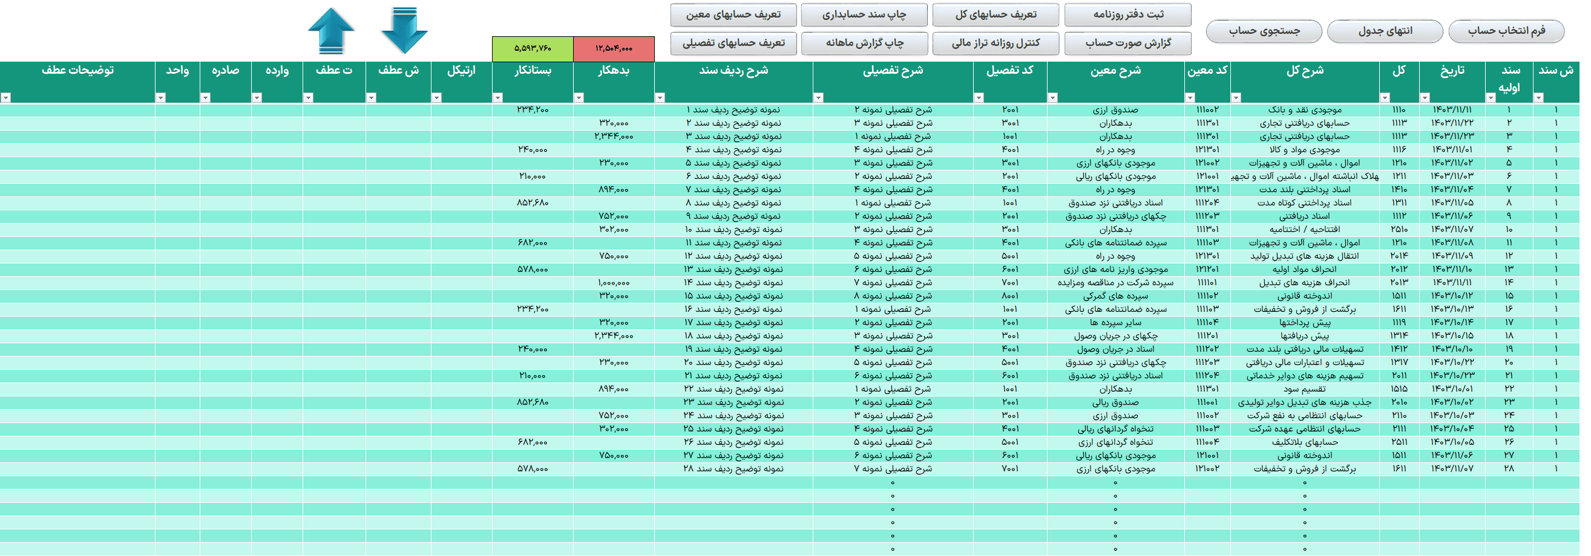This screenshot has width=1591, height=556.
Task: Click the چاپ سند حسابداری button
Action: (864, 15)
